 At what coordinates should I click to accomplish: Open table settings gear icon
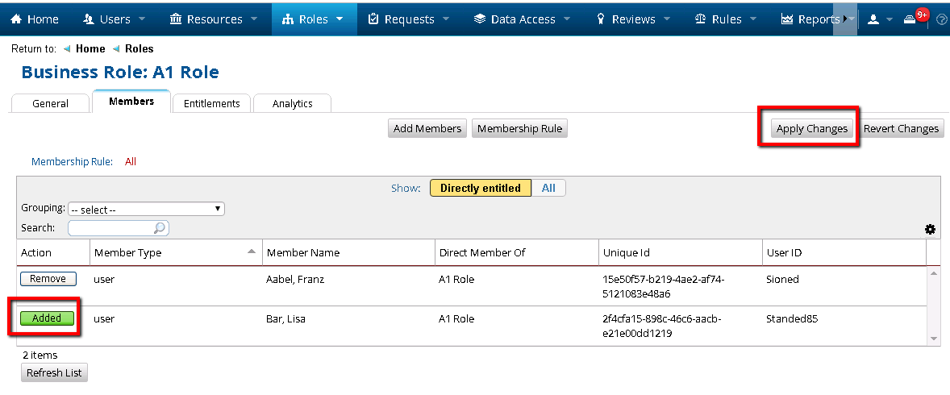930,230
